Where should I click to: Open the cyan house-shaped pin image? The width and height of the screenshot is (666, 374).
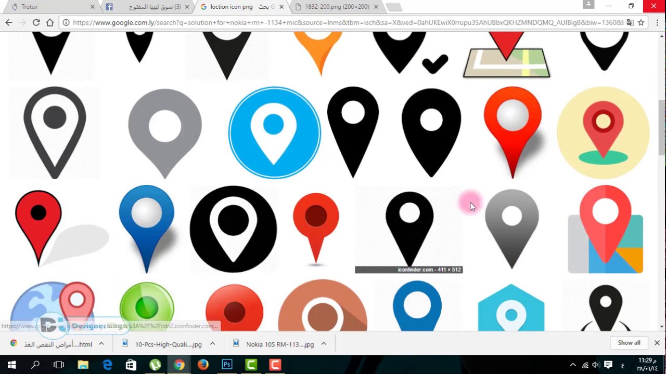[x=511, y=308]
